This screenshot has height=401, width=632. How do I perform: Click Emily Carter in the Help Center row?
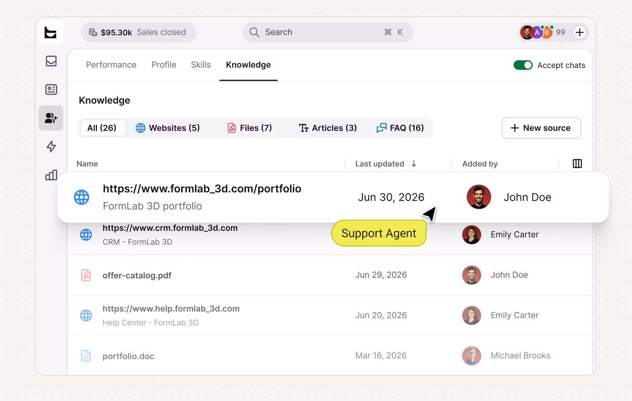coord(515,315)
